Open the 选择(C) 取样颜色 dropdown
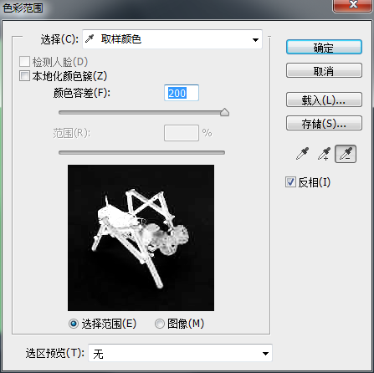The width and height of the screenshot is (374, 373). 172,39
